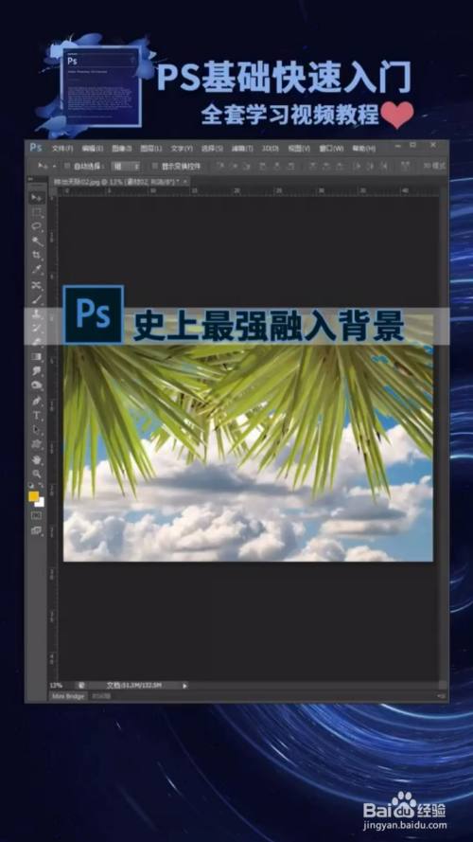Select the Rectangular Marquee tool
The width and height of the screenshot is (473, 842).
tap(37, 213)
